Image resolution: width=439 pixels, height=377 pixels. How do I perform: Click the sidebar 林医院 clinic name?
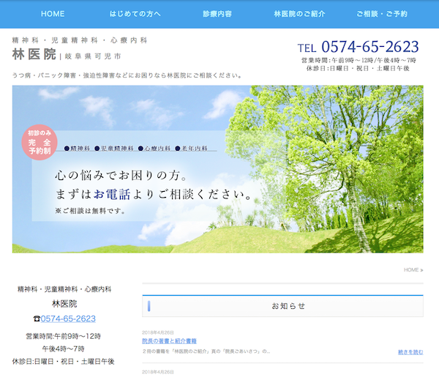[x=64, y=304]
